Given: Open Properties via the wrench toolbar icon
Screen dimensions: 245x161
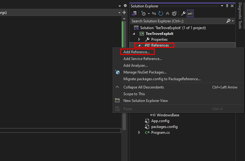Looking at the screenshot, I should point(183,13).
